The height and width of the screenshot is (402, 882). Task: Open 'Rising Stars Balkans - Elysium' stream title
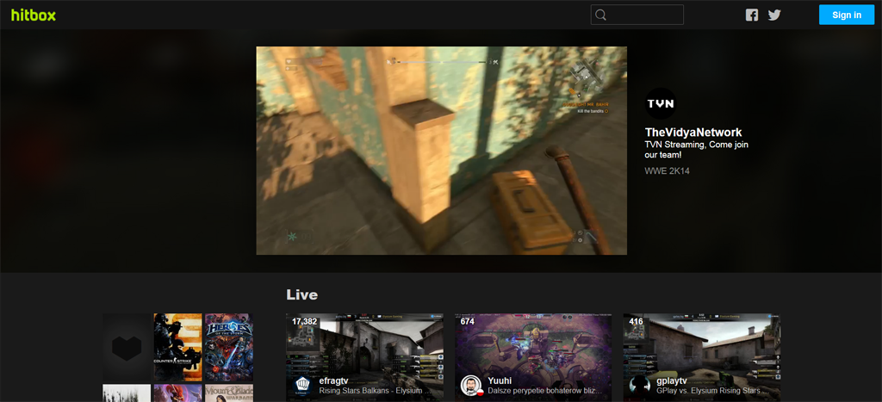pos(377,390)
